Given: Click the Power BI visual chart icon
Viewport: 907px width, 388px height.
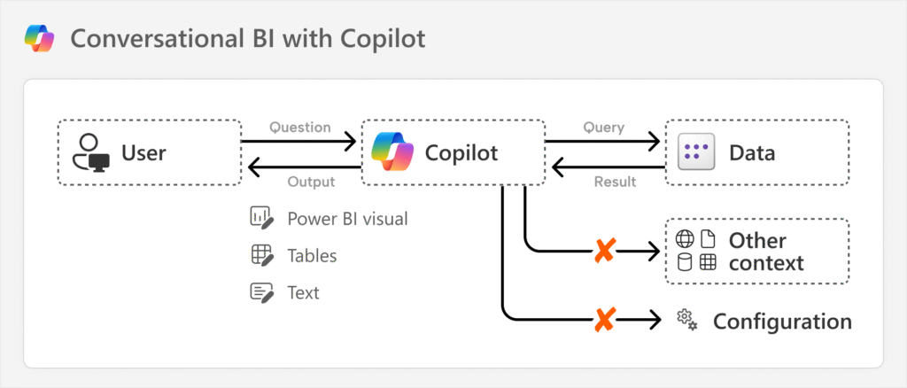Looking at the screenshot, I should coord(261,218).
